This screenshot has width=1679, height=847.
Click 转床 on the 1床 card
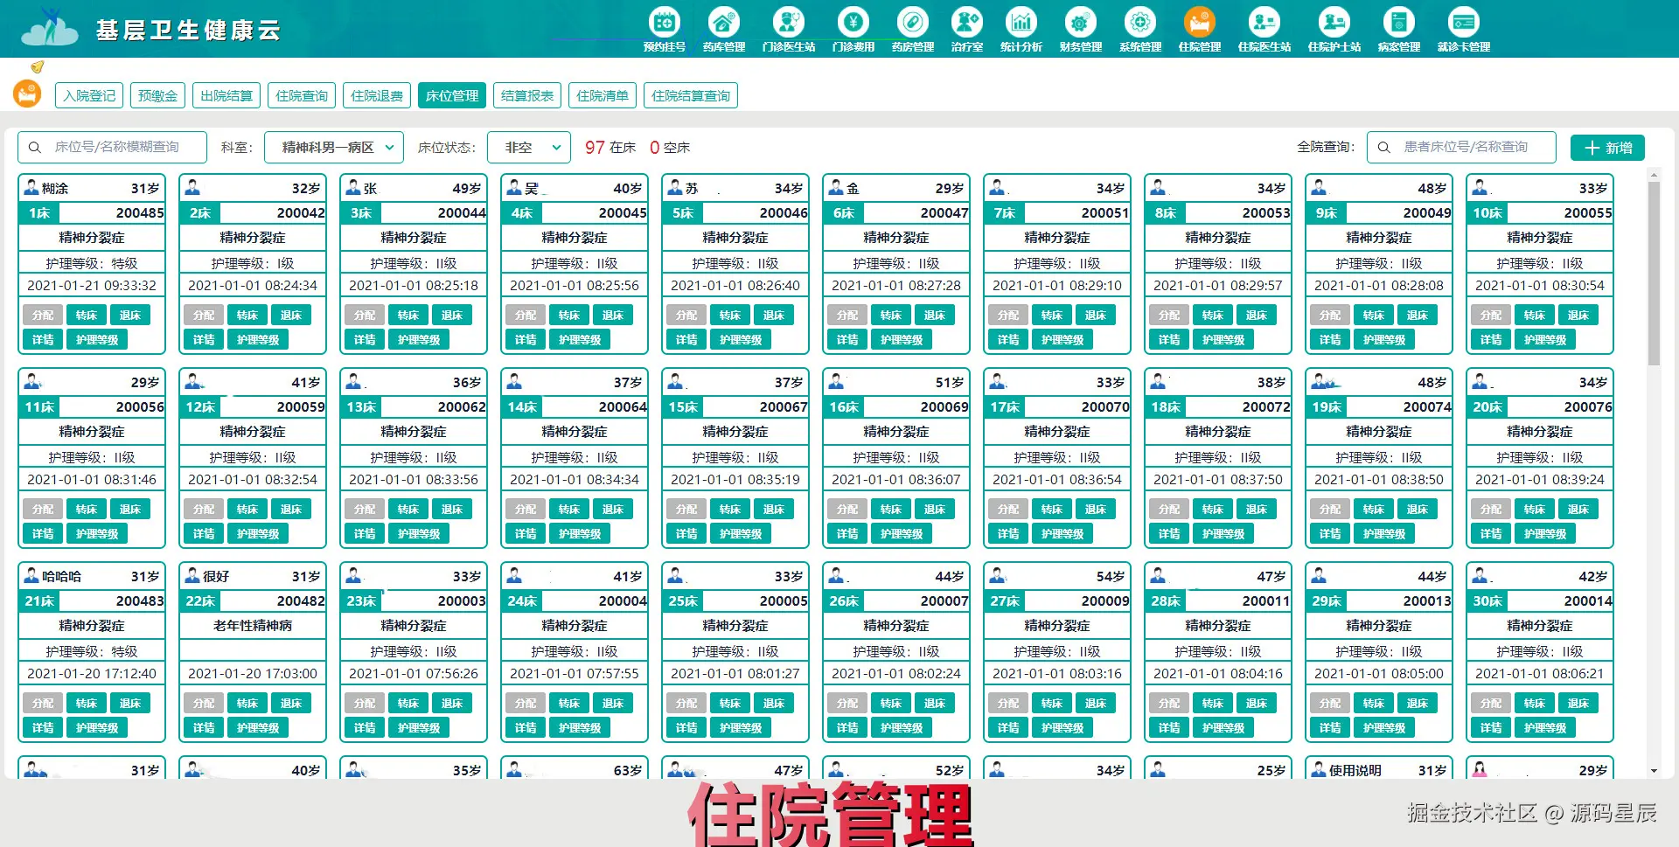pos(87,315)
